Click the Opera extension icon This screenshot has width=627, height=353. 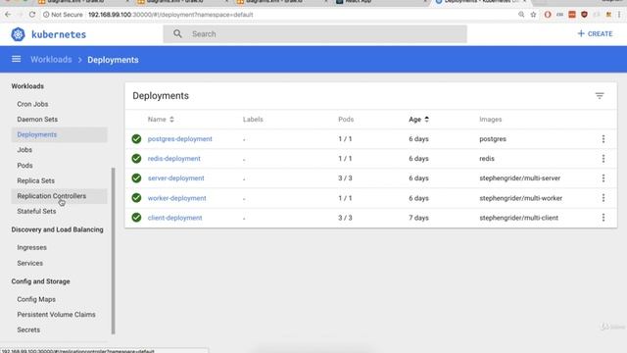[548, 15]
